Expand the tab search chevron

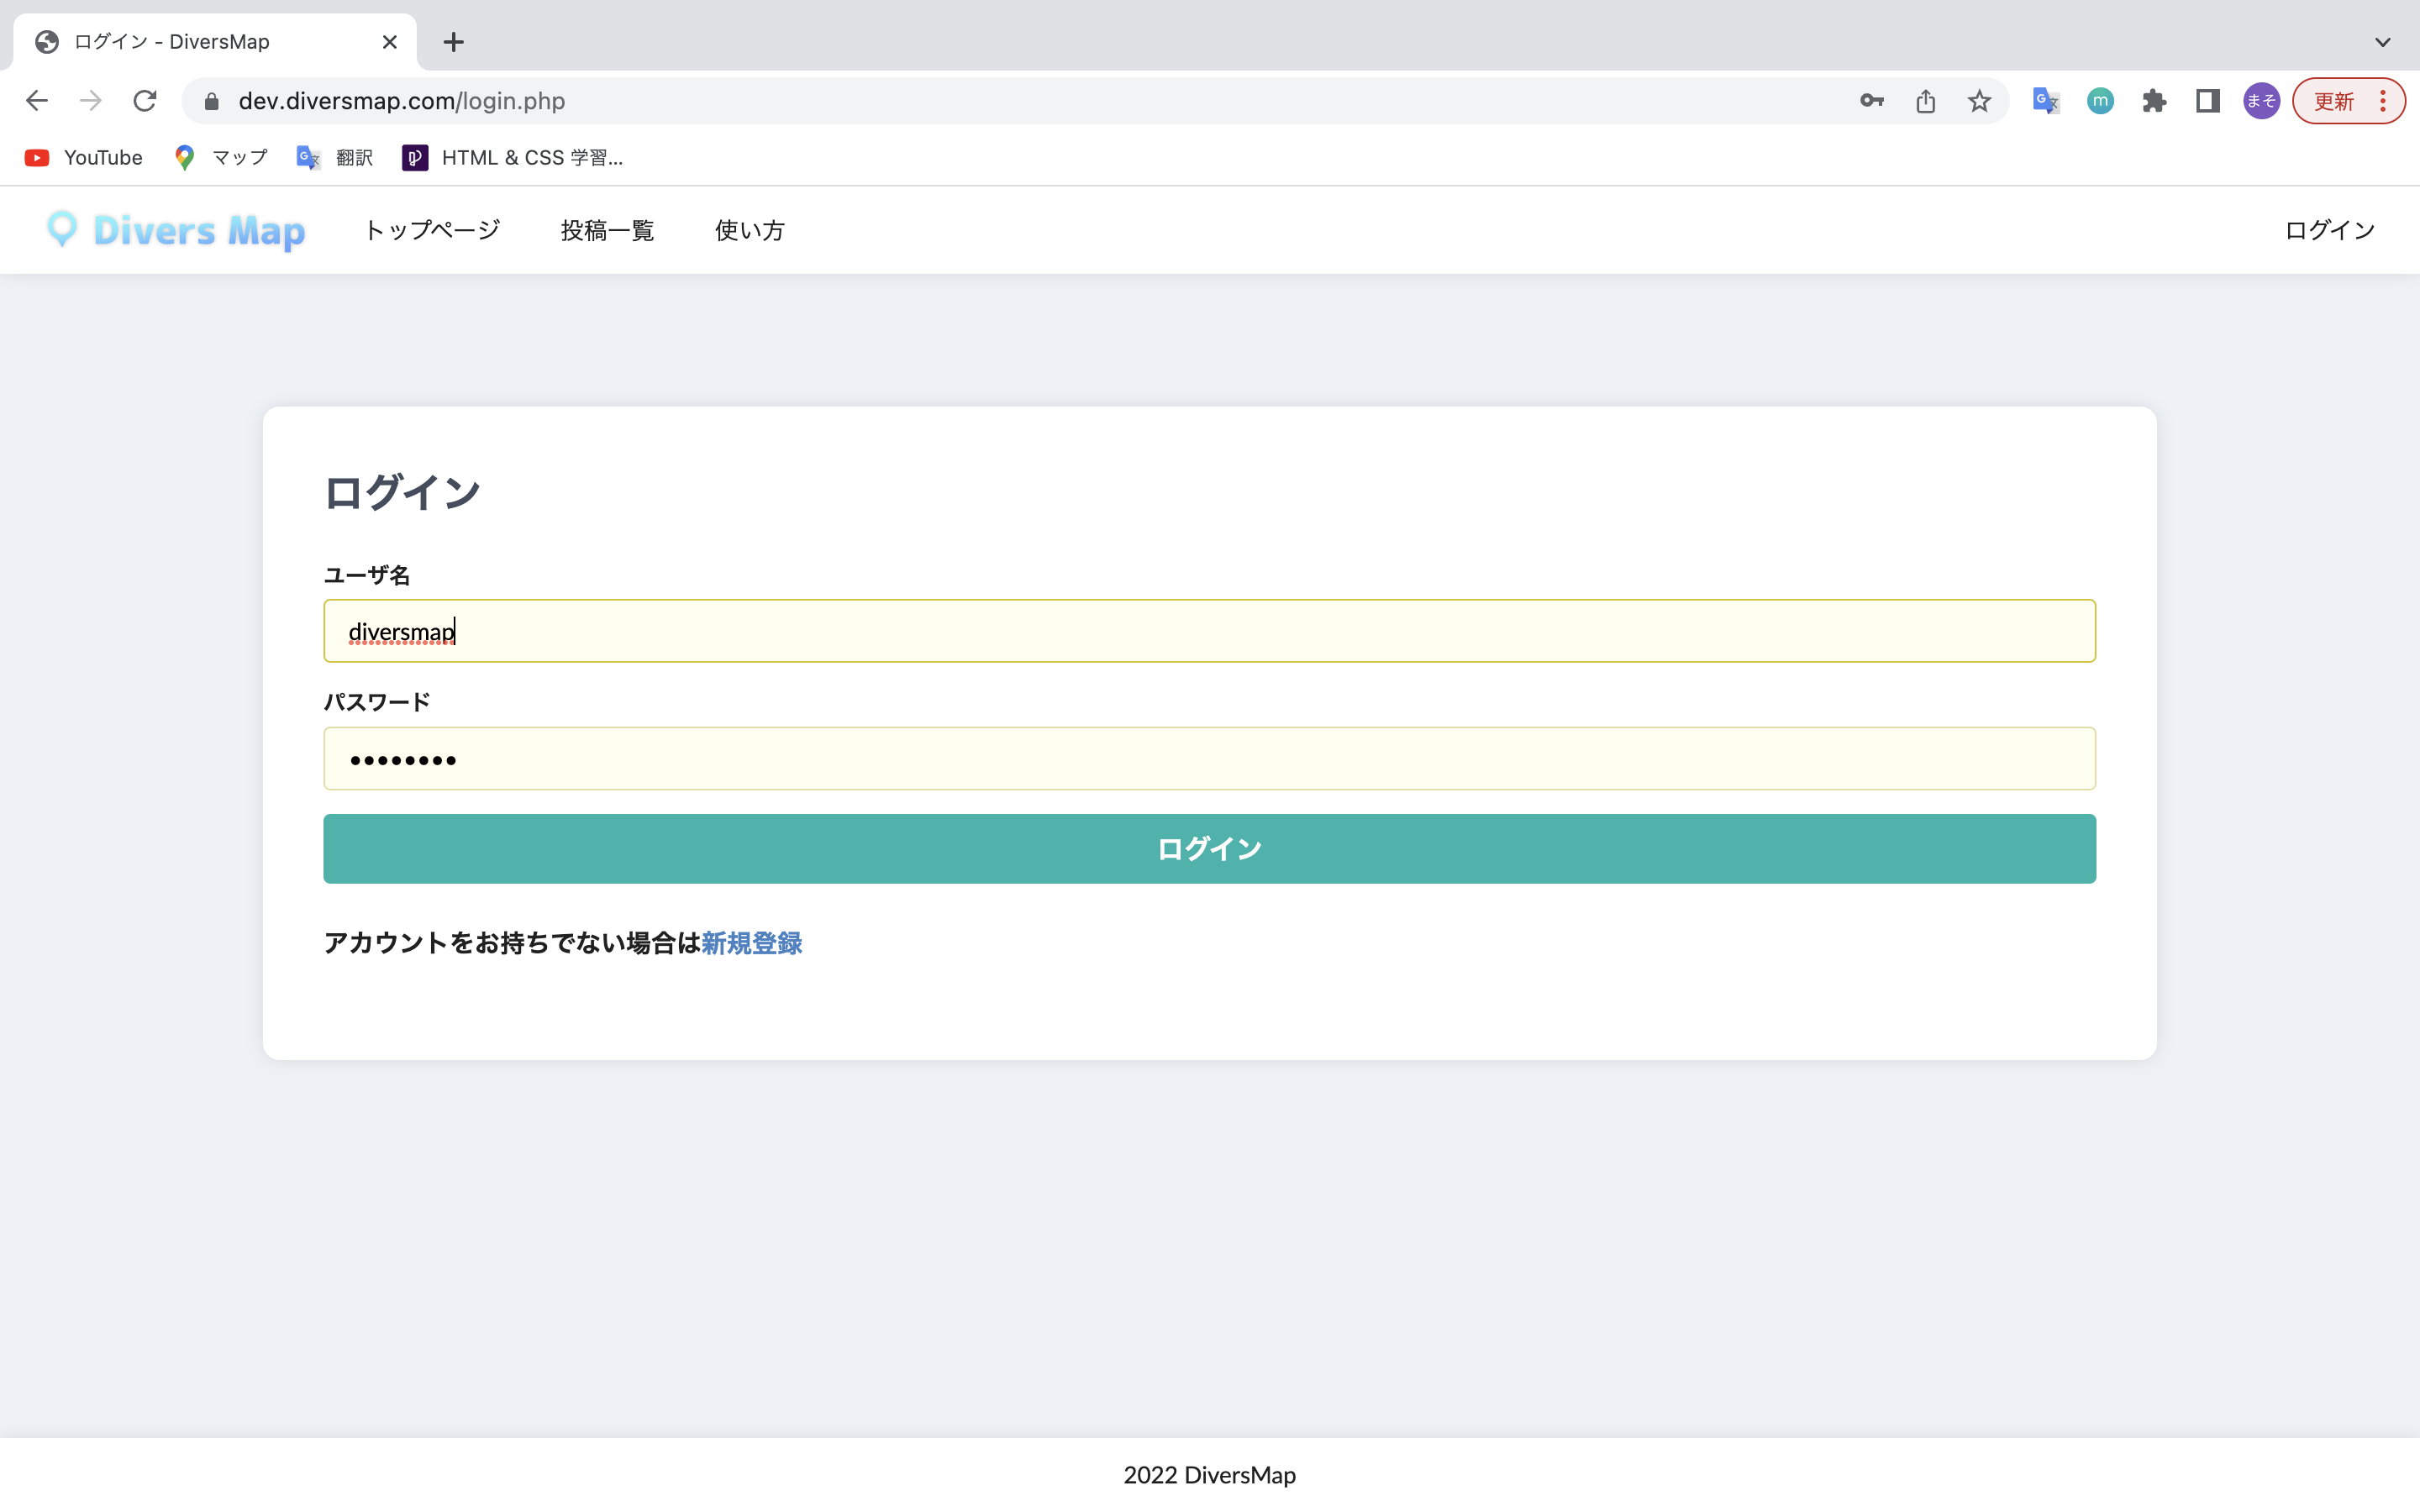tap(2382, 42)
